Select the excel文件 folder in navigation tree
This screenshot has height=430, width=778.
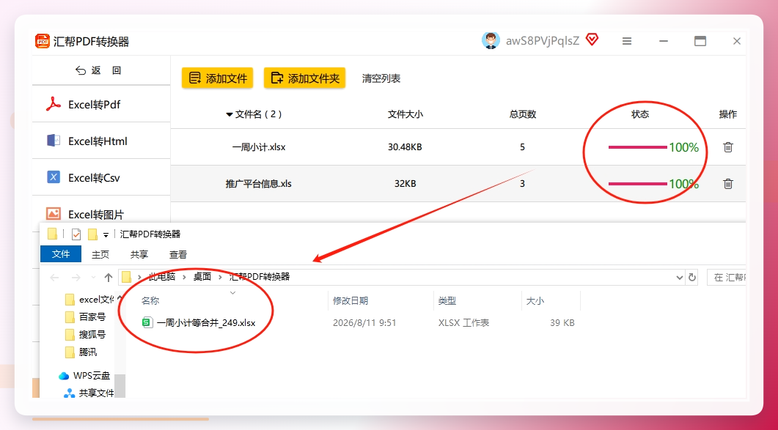[89, 300]
